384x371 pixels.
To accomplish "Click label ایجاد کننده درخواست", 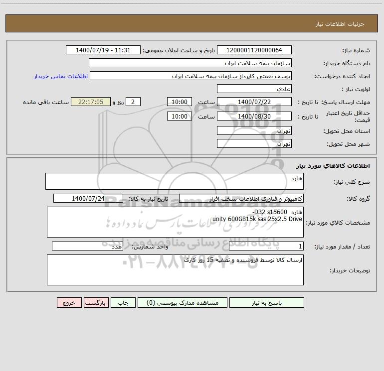I will (342, 77).
